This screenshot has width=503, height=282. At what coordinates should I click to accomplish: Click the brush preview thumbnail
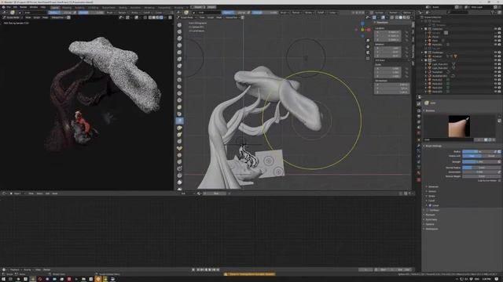[x=459, y=126]
